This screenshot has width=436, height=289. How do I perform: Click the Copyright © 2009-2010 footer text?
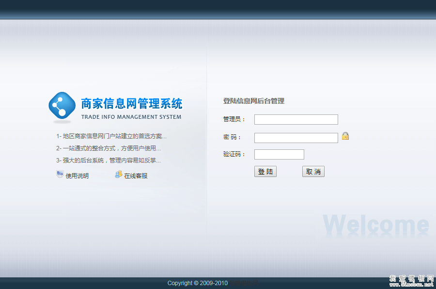tap(198, 283)
